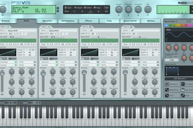The image size is (193, 128).
Task: Click the KN button
Action: click(x=106, y=11)
